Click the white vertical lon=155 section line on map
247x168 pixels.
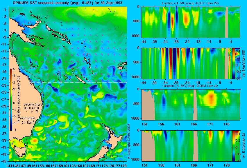click(x=47, y=84)
